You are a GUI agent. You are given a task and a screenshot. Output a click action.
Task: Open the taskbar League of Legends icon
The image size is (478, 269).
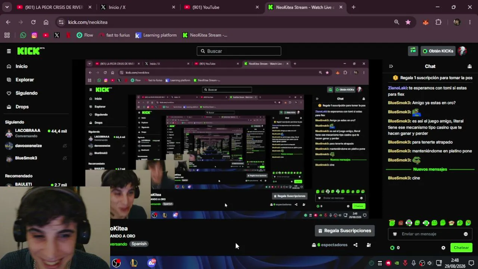134,263
